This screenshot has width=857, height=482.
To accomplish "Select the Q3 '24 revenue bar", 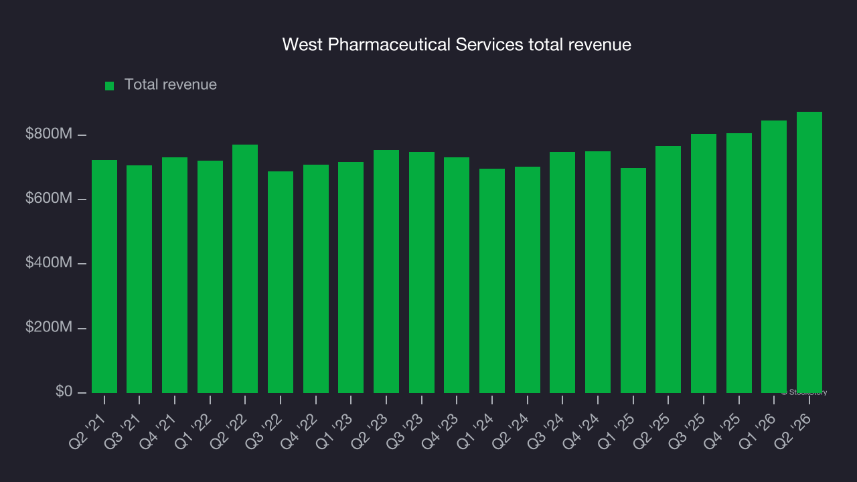I will tap(562, 272).
